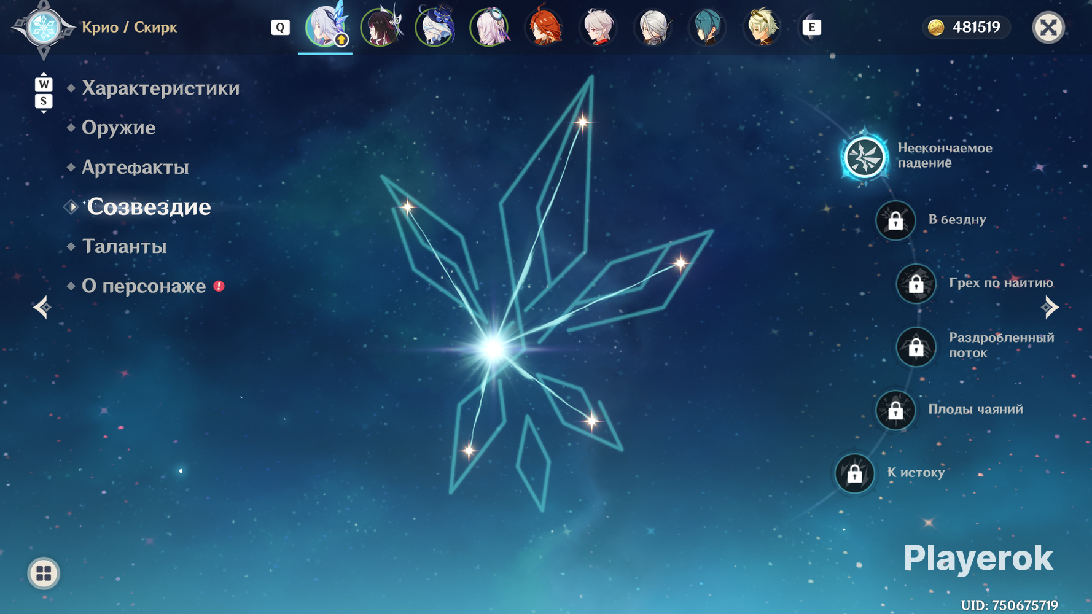Open the unlocked Нескончаемое падение constellation icon
1092x614 pixels.
click(x=865, y=157)
